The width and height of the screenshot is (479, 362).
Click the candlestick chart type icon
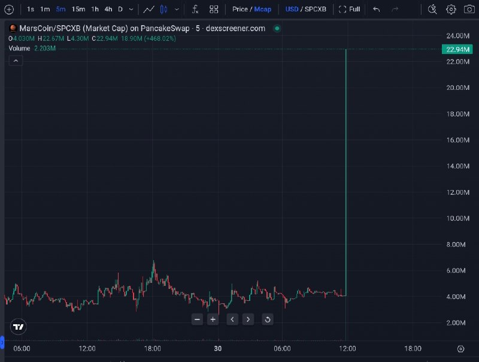(163, 9)
